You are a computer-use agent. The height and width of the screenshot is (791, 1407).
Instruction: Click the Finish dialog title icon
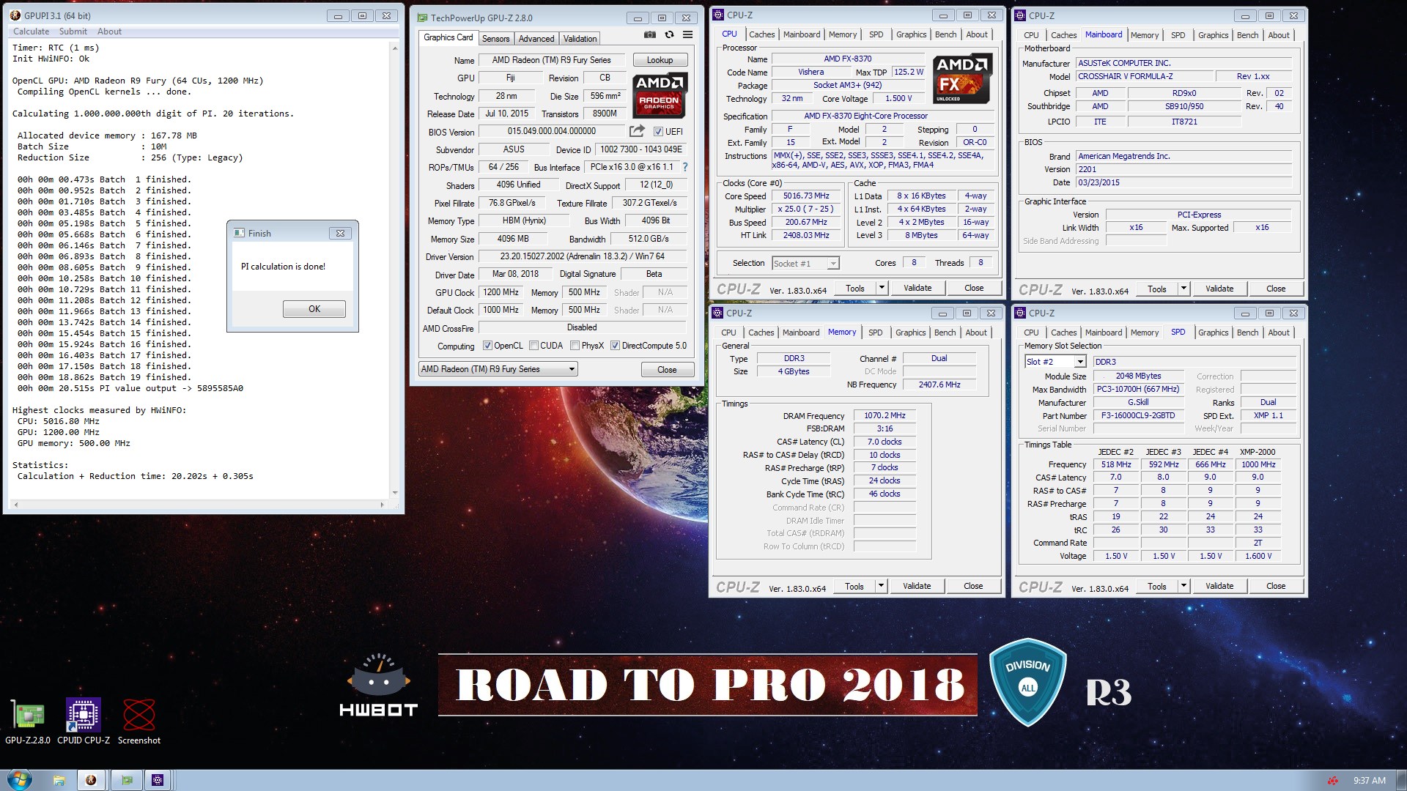coord(239,233)
